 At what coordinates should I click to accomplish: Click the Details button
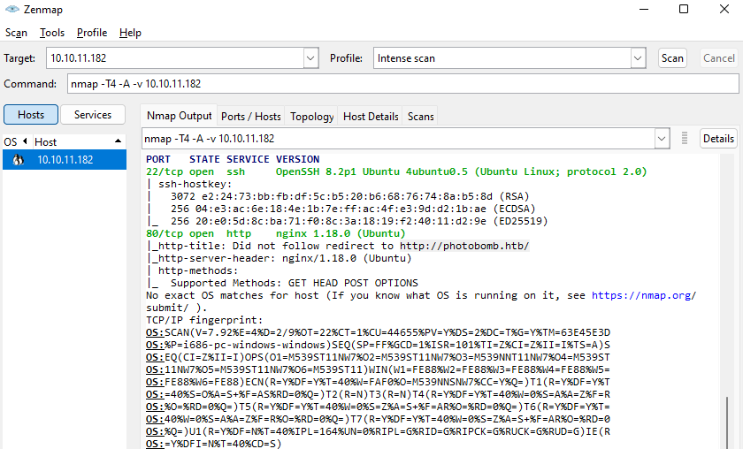pyautogui.click(x=718, y=139)
